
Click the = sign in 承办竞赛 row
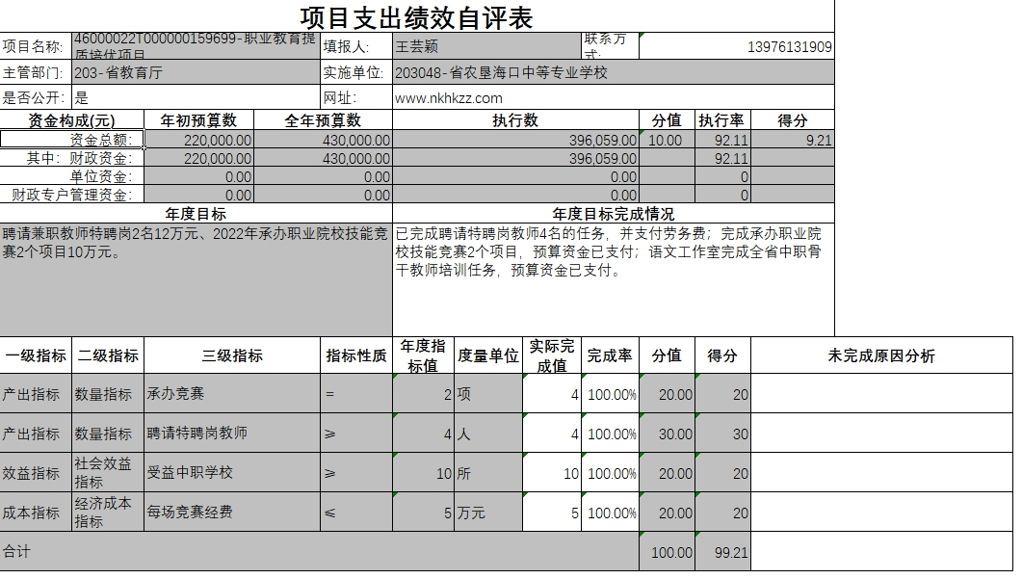356,394
